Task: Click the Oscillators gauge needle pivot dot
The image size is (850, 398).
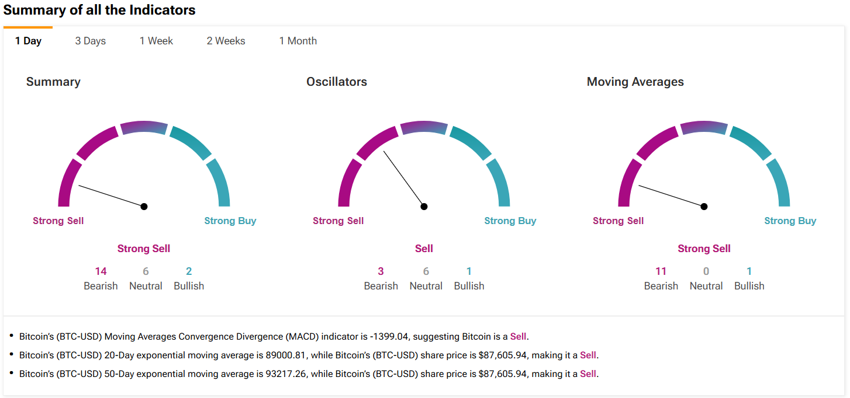Action: pyautogui.click(x=424, y=207)
